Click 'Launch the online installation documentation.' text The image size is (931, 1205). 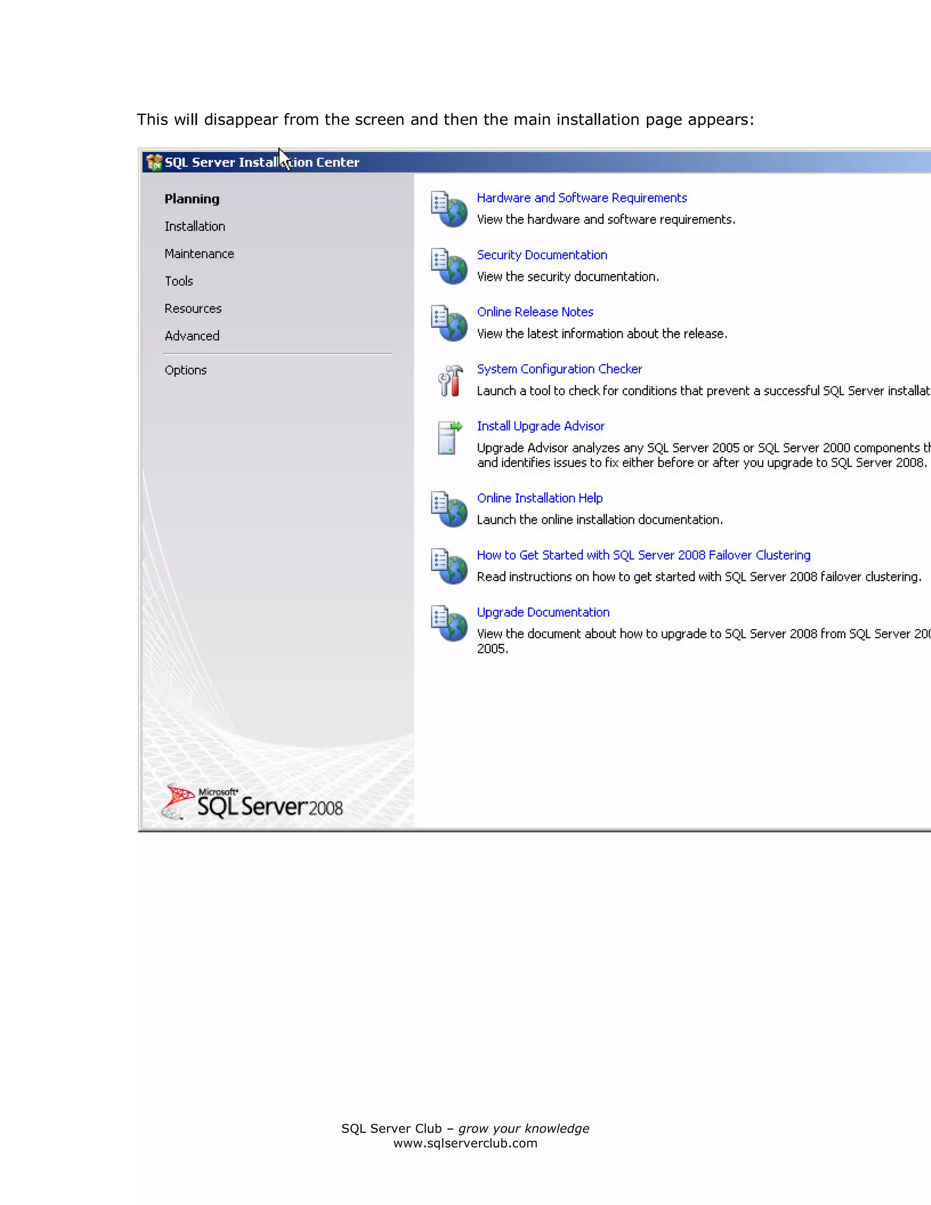coord(600,519)
